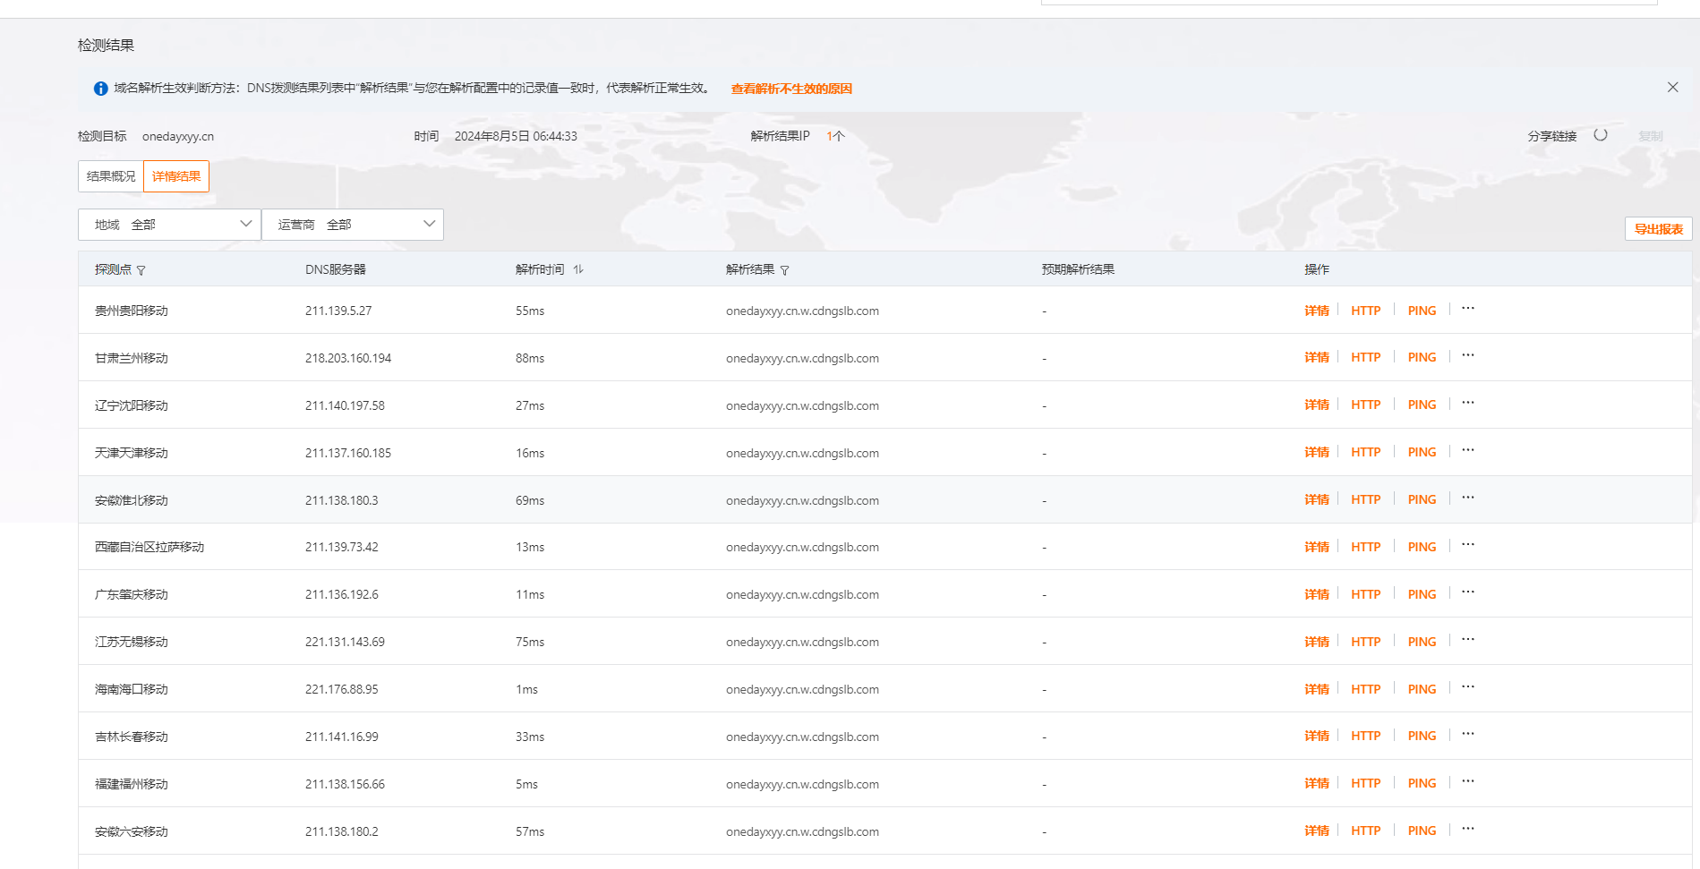Run HTTP test for 辽宁沈阳移动
This screenshot has height=869, width=1700.
click(x=1366, y=405)
